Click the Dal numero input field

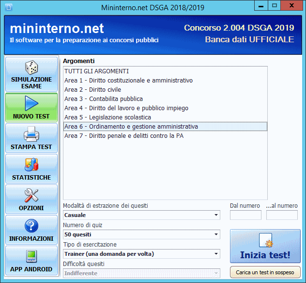coord(245,215)
